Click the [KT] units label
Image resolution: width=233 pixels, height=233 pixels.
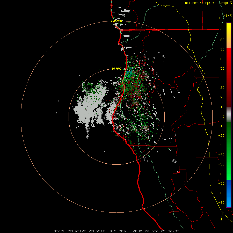coord(221,18)
